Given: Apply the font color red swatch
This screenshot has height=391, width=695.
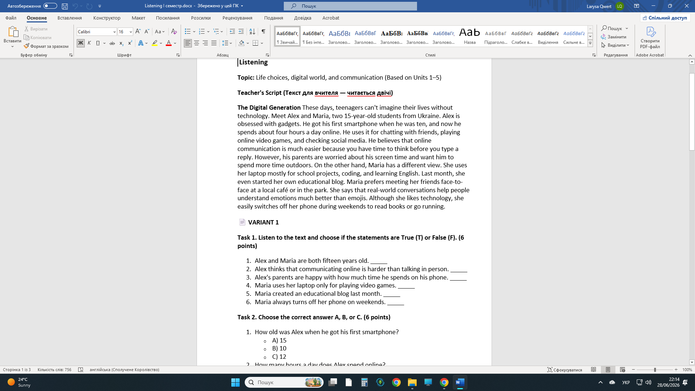Looking at the screenshot, I should tap(169, 43).
